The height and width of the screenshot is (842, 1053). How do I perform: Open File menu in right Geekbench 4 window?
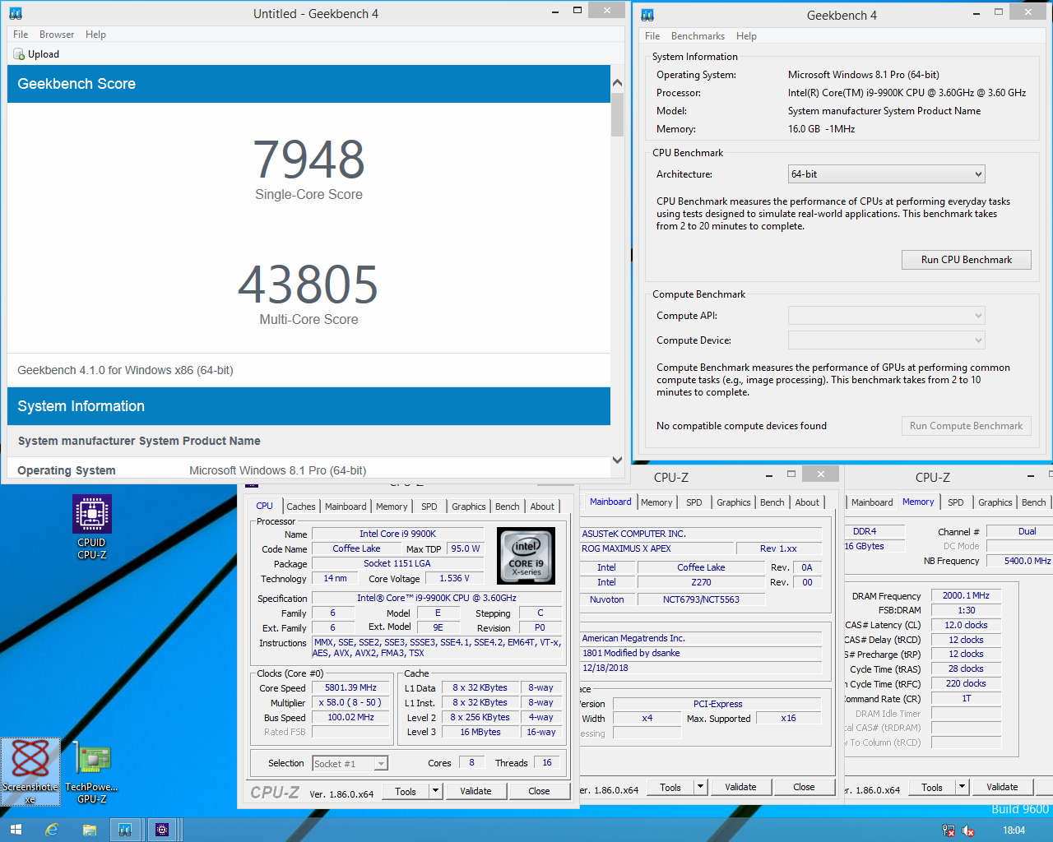tap(652, 36)
